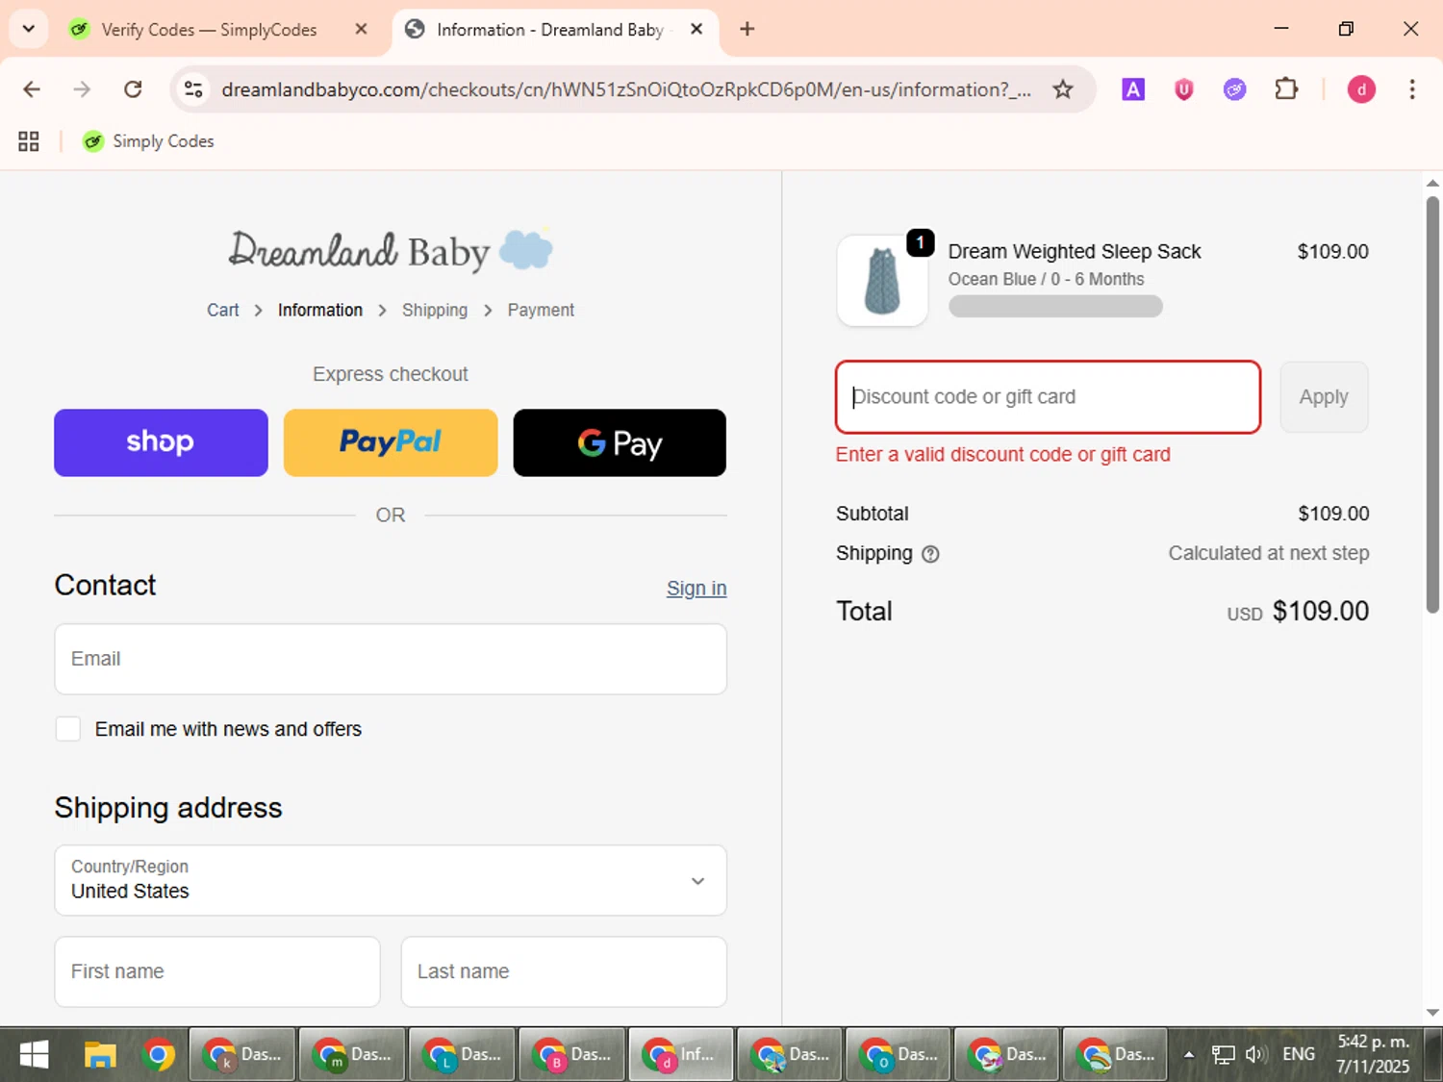Click the 'Express checkout' heading
This screenshot has height=1082, width=1443.
coord(391,374)
